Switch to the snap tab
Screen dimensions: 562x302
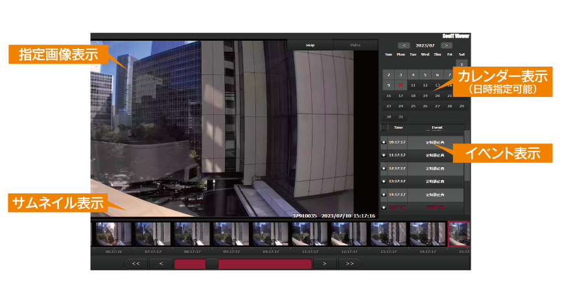pyautogui.click(x=309, y=45)
